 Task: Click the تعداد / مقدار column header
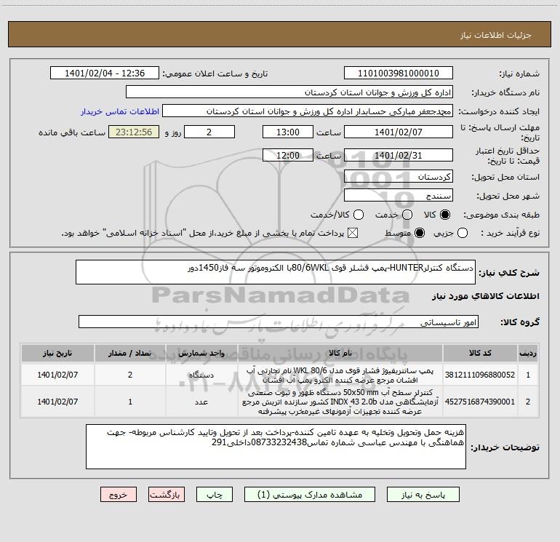click(130, 353)
